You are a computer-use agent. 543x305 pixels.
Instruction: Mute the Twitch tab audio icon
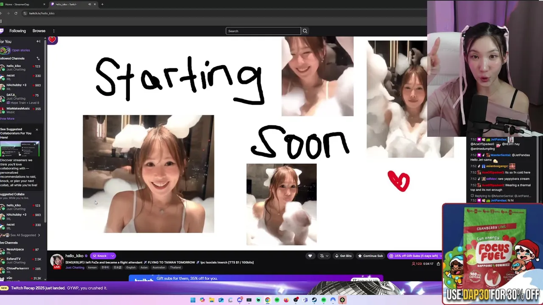click(x=90, y=4)
